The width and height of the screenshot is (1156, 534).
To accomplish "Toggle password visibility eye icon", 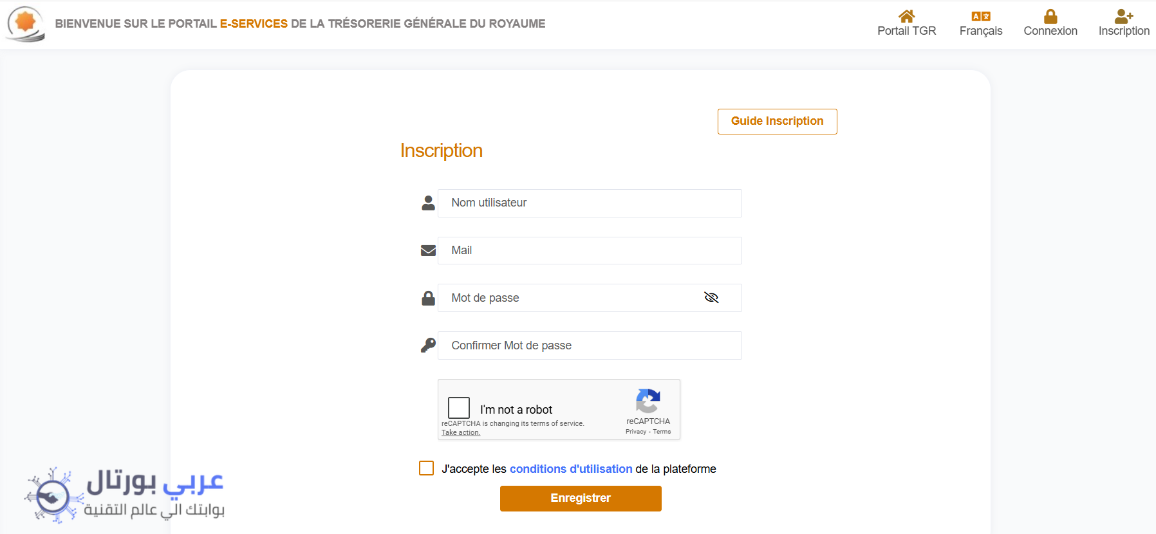I will pyautogui.click(x=711, y=298).
